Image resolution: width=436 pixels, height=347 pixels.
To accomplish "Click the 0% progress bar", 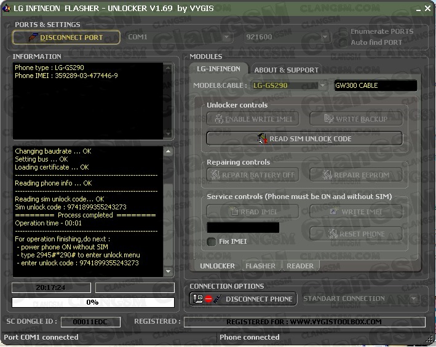I will click(93, 302).
